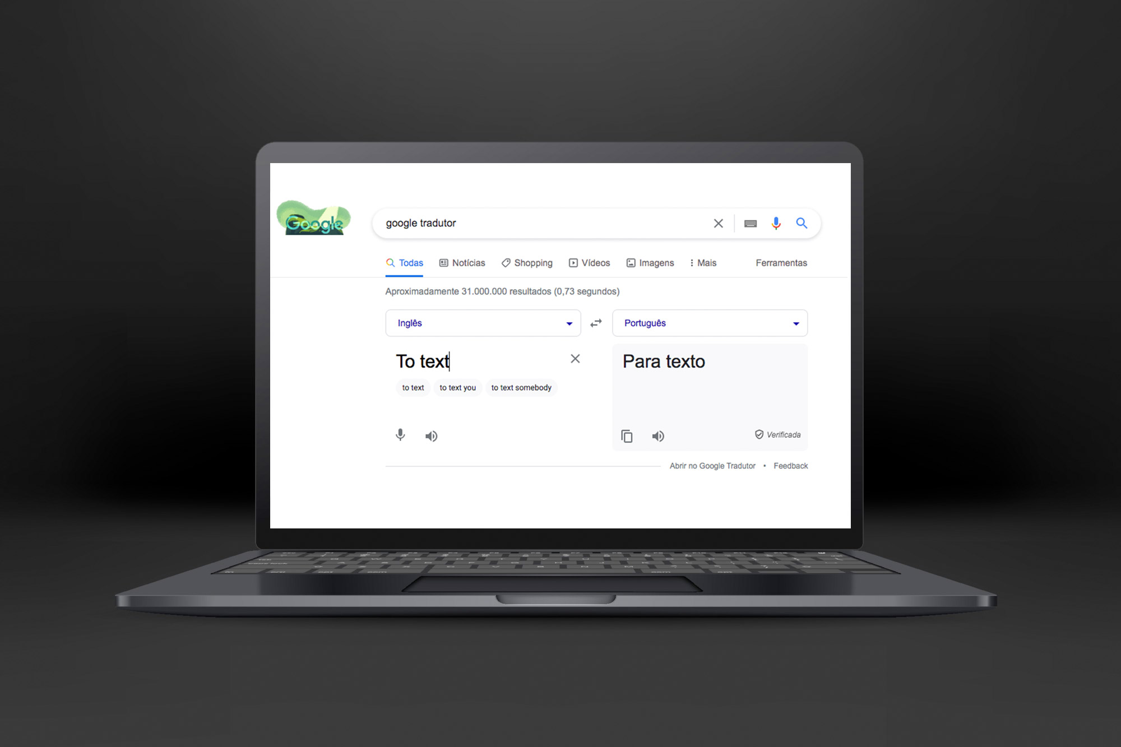Click the search icon to submit query
Screen dimensions: 1121x747
(x=799, y=222)
